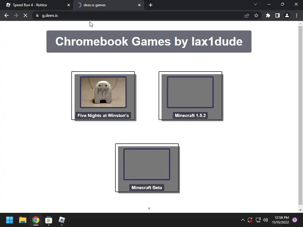The width and height of the screenshot is (303, 227).
Task: Close the deev.is games tab
Action: [x=139, y=5]
